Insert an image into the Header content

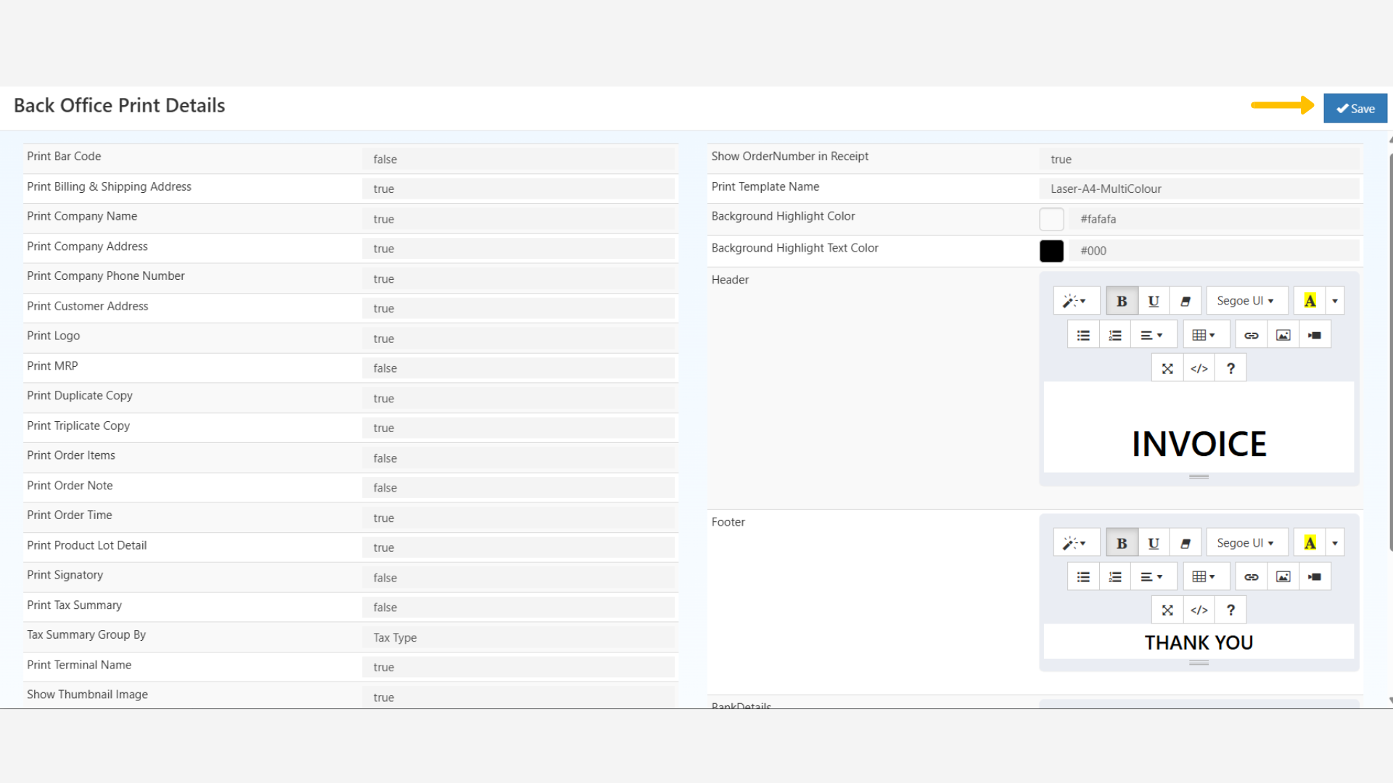coord(1283,334)
